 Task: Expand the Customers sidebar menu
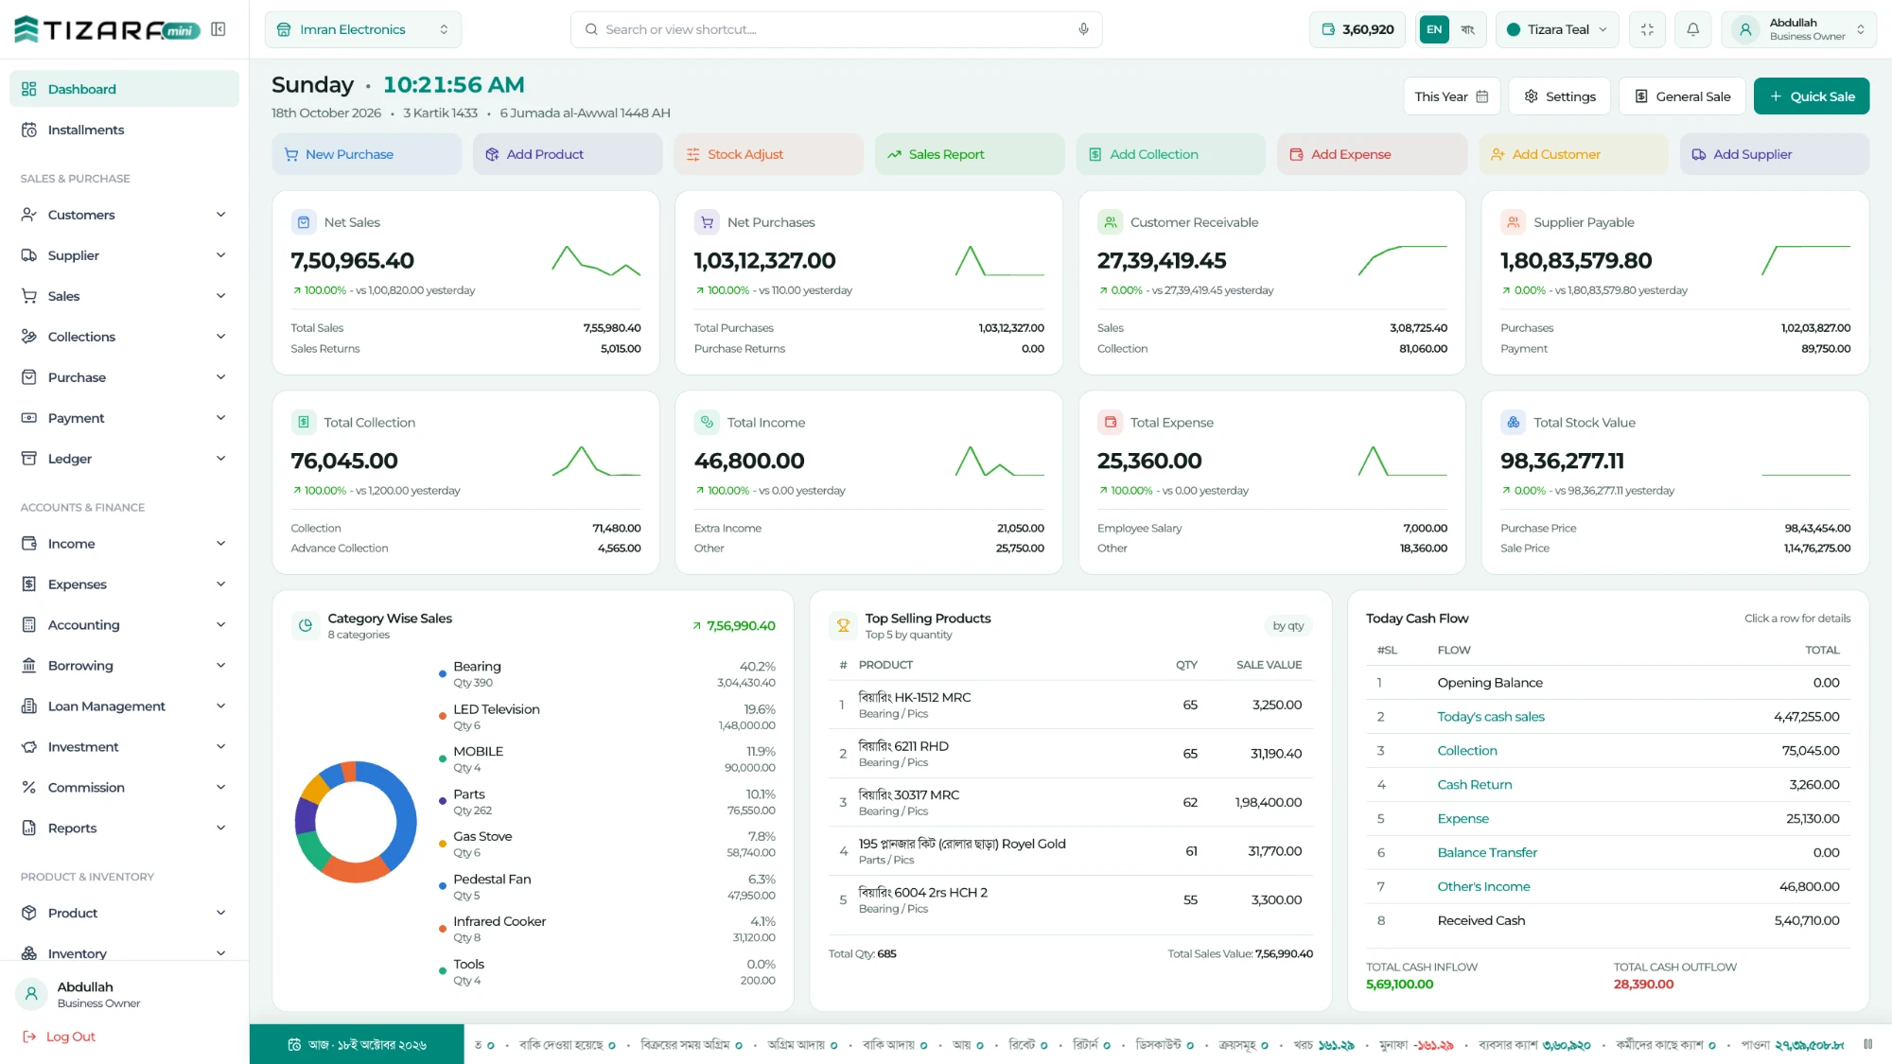124,215
